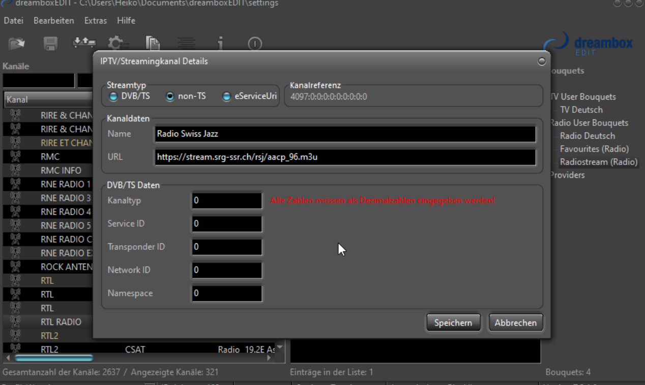Select Providers in bouquet tree

(x=568, y=175)
